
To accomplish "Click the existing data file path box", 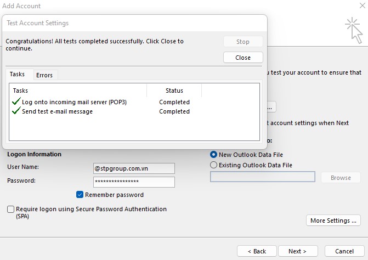I will coord(262,177).
